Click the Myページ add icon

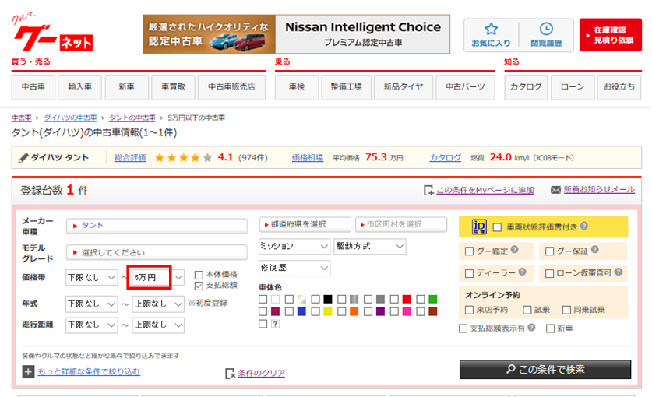pyautogui.click(x=428, y=191)
